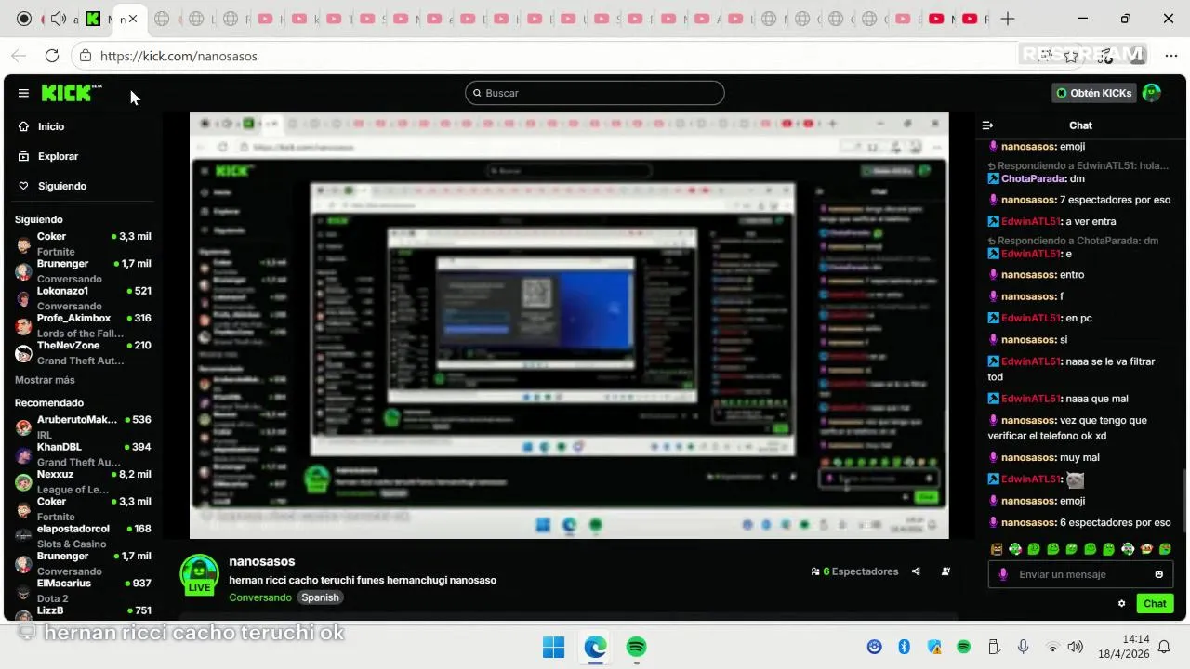Click the 6 Espectadores viewer count
The height and width of the screenshot is (669, 1190).
pos(854,571)
